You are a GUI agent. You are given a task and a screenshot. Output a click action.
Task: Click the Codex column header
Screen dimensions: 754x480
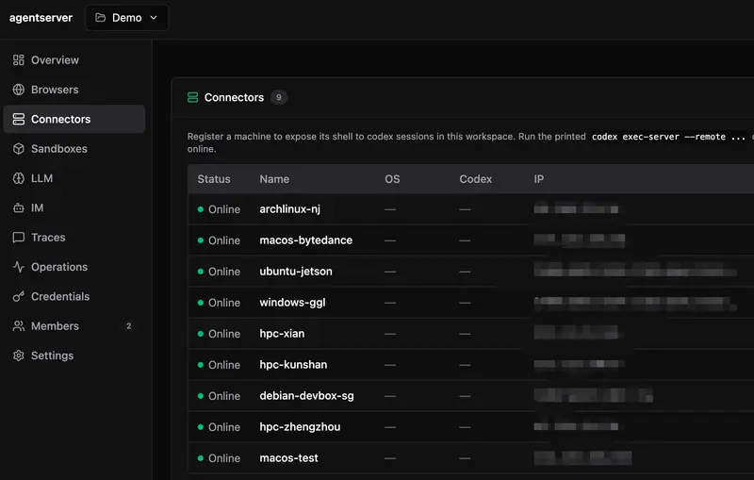pos(476,179)
